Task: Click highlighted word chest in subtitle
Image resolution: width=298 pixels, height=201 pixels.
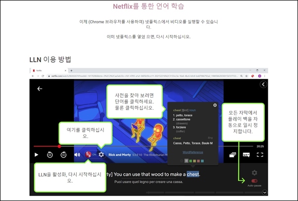Action: 193,174
